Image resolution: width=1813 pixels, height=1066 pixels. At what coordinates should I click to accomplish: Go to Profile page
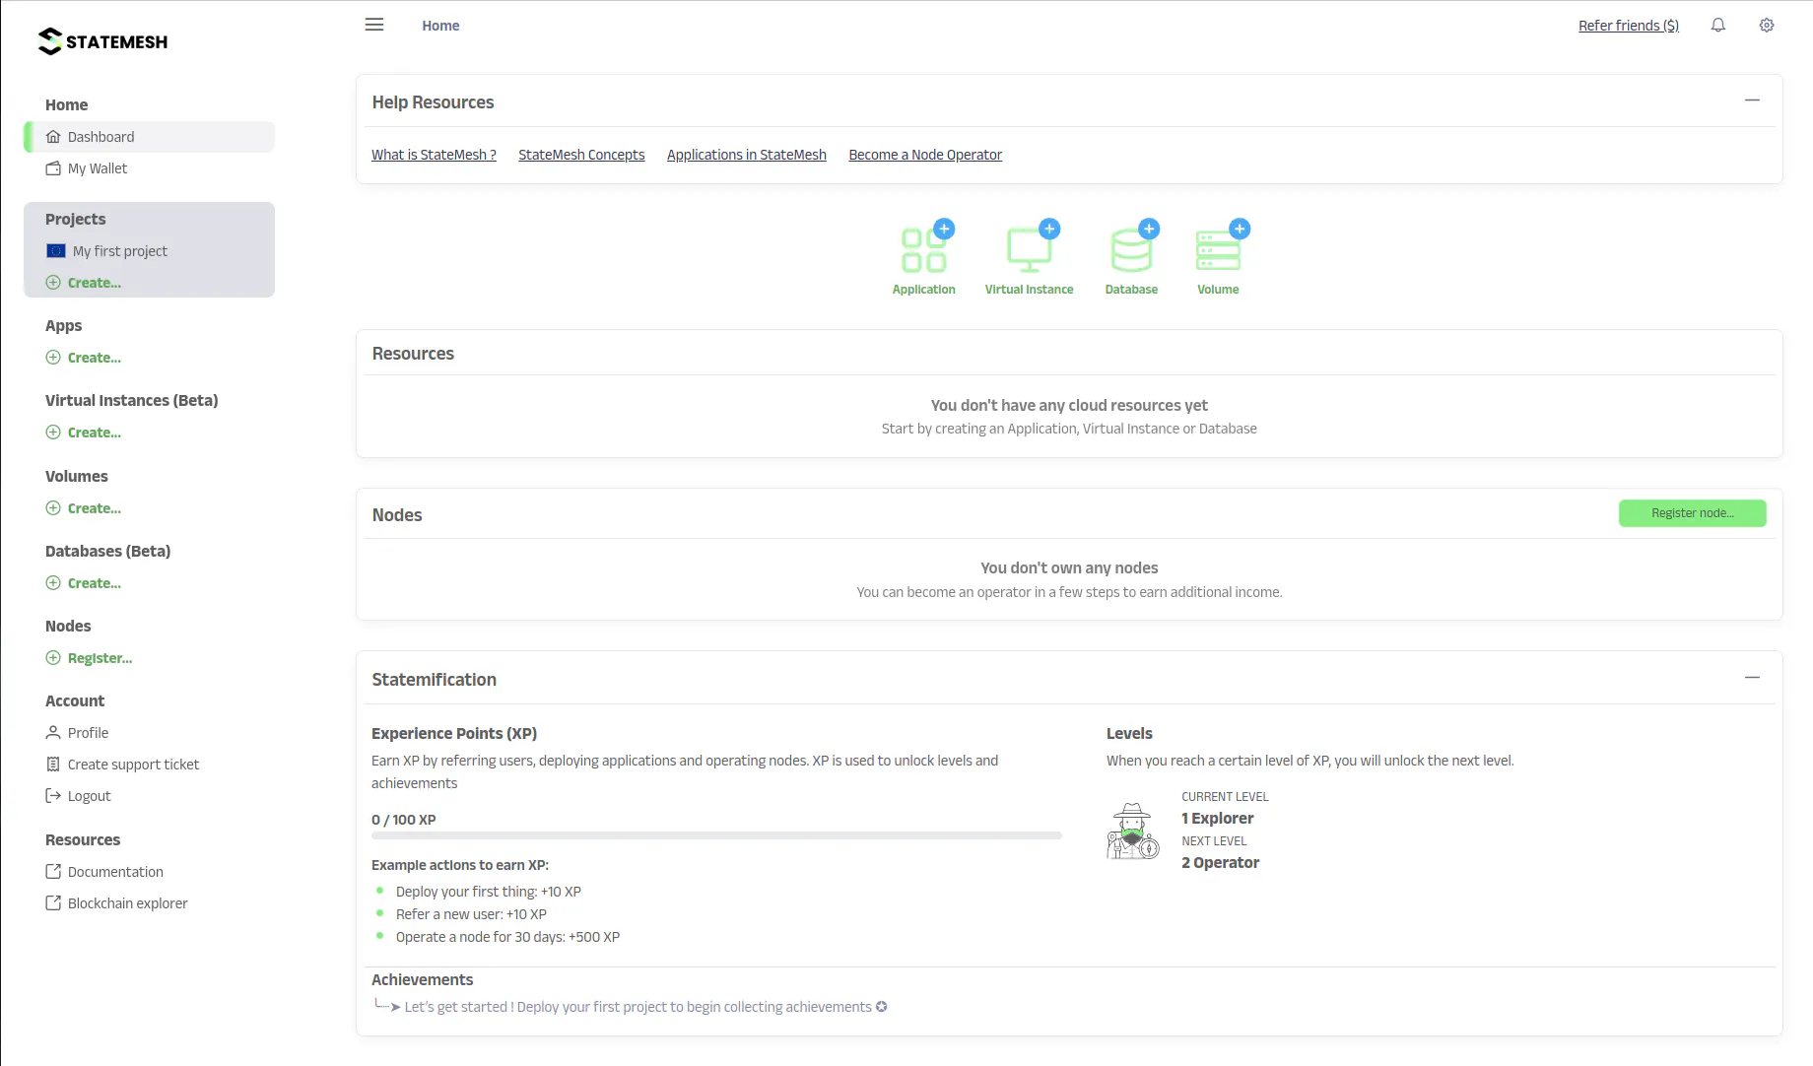pos(77,733)
